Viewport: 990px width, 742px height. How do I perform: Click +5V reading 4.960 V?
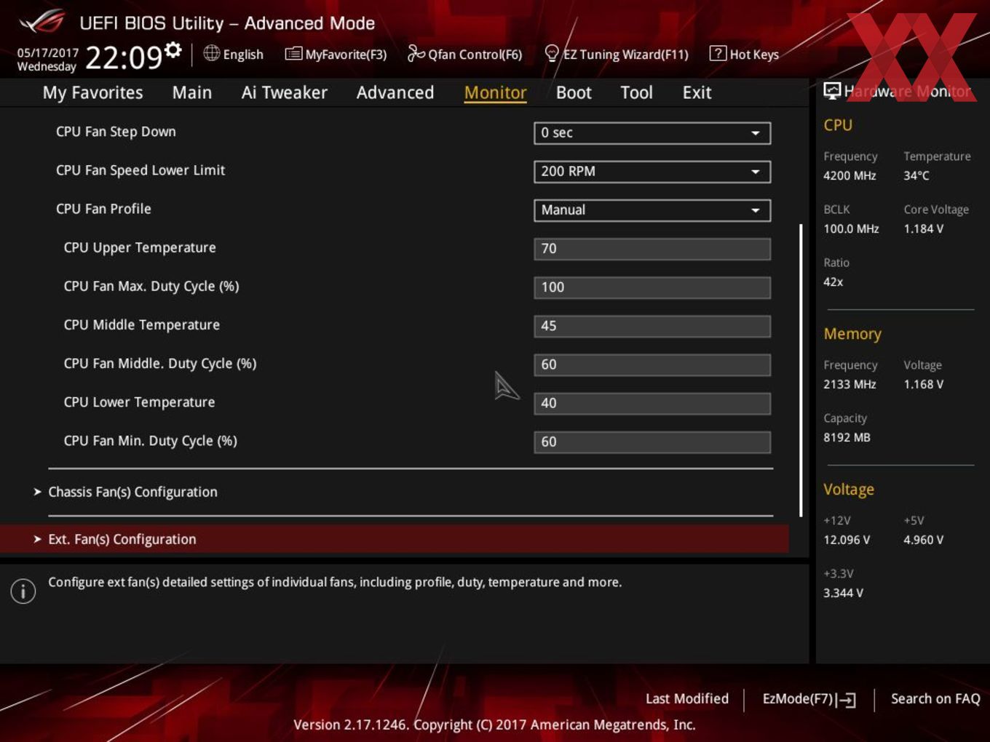coord(923,540)
